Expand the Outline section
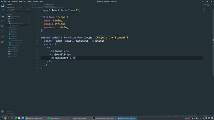The height and width of the screenshot is (120, 214). coord(18,111)
